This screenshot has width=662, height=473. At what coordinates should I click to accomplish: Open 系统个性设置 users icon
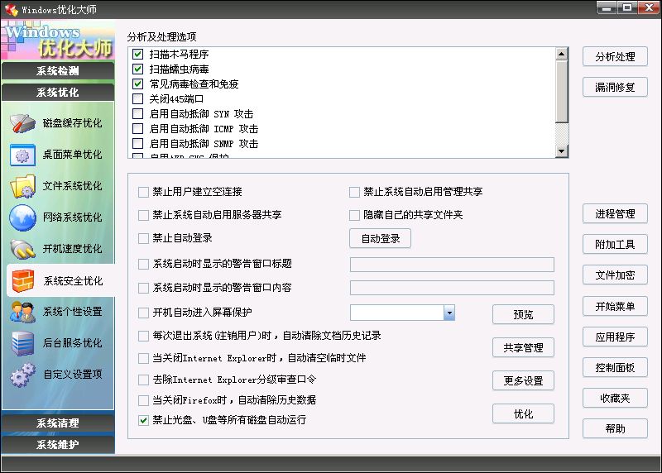pos(23,312)
